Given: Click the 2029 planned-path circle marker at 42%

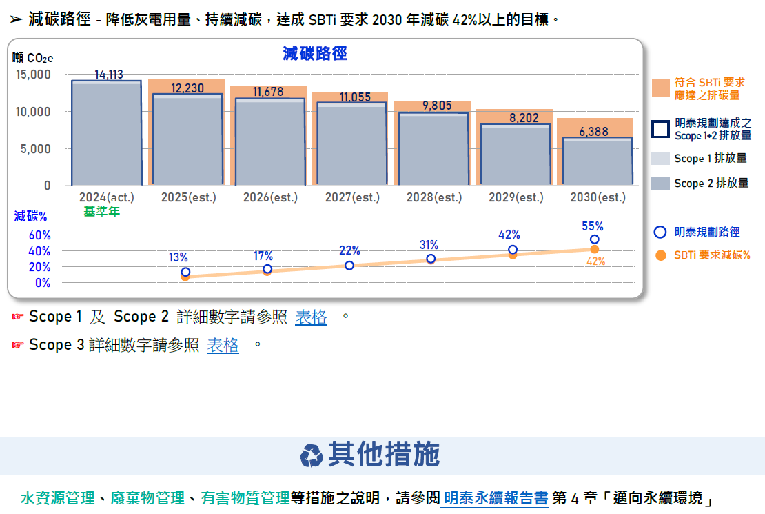Looking at the screenshot, I should [x=513, y=250].
